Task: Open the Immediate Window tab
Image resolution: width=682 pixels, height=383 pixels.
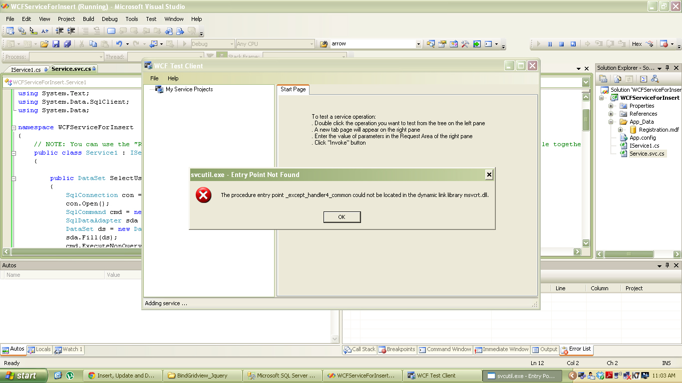Action: coord(502,350)
